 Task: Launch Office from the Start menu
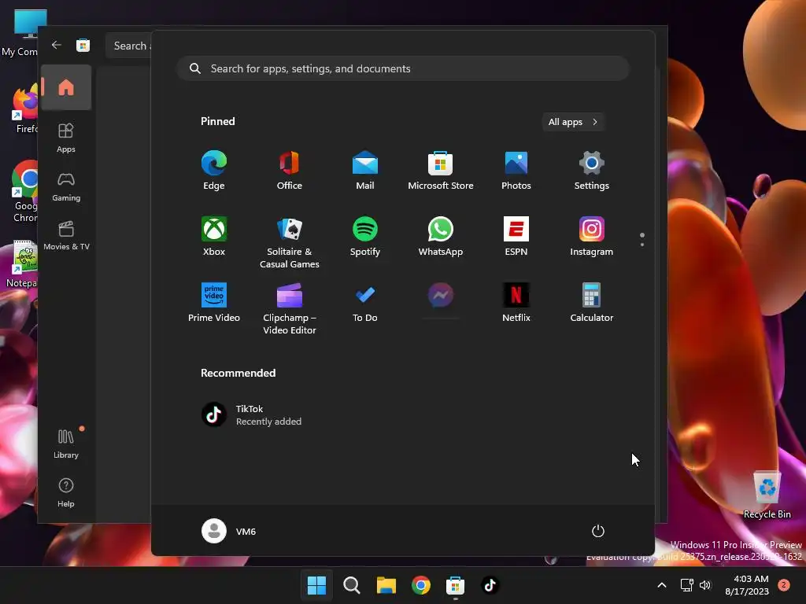tap(290, 171)
